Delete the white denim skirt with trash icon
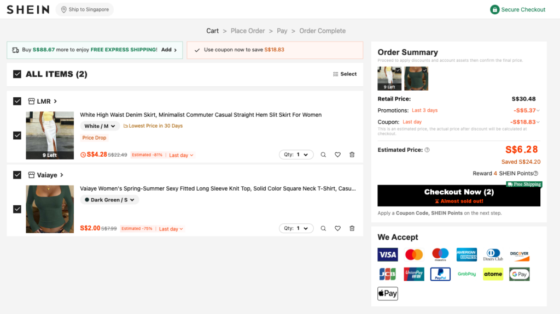Viewport: 560px width, 314px height. tap(352, 155)
